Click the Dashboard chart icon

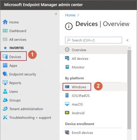[x=5, y=30]
